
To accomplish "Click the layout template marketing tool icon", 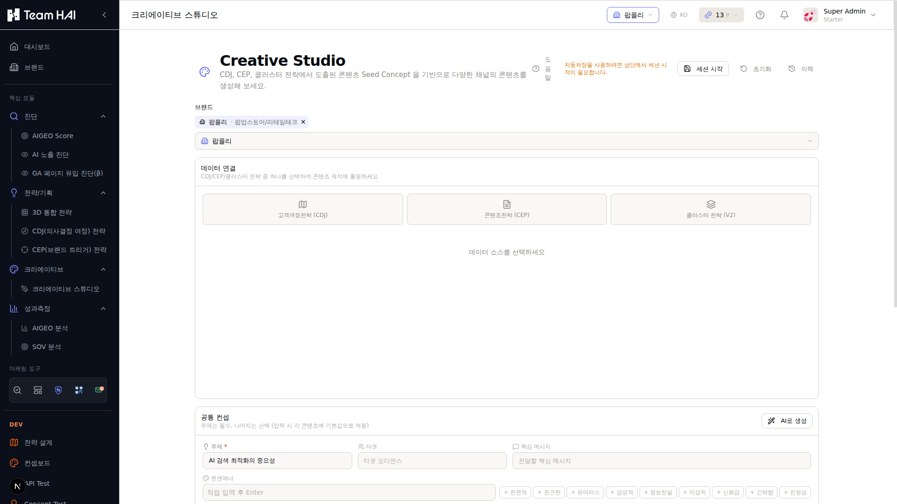I will 38,390.
